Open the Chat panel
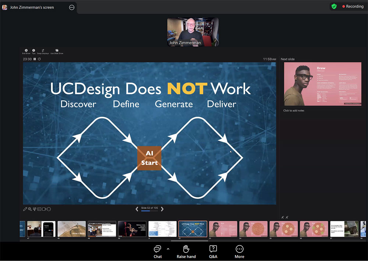The width and height of the screenshot is (368, 261). [158, 251]
